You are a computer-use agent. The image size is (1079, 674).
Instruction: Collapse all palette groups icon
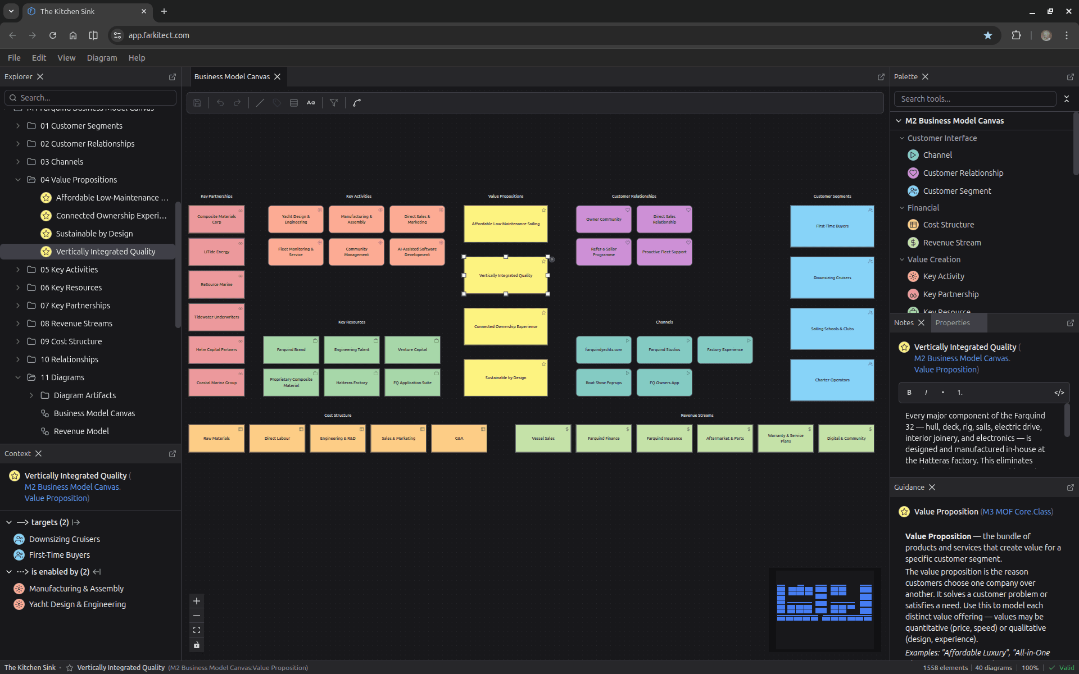pos(1067,99)
